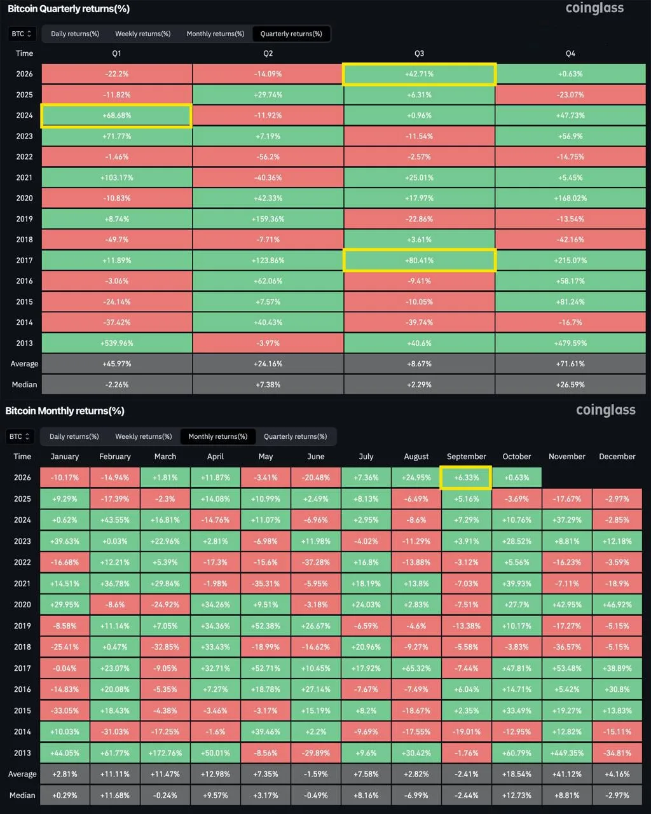Screen dimensions: 651x814
Task: Select the active Monthly returns(%) tab in the bottom panel
Action: [x=218, y=436]
